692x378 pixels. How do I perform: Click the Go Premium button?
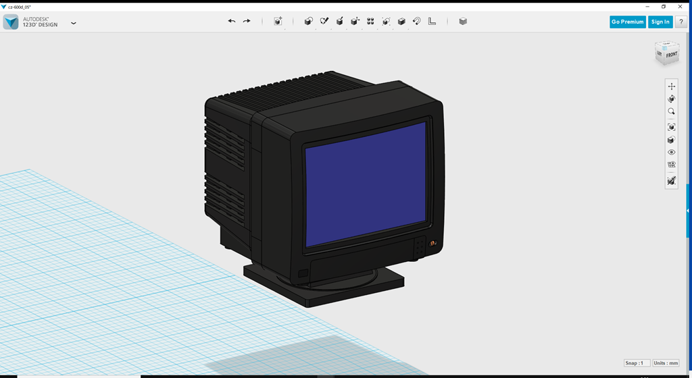pyautogui.click(x=627, y=22)
